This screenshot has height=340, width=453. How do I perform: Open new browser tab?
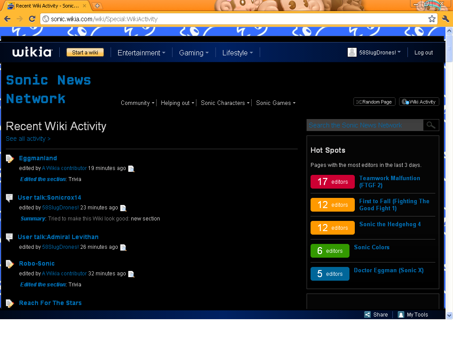(97, 6)
